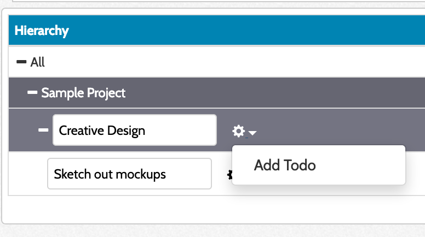Choose Add Todo from the dropdown menu
425x237 pixels.
tap(285, 165)
